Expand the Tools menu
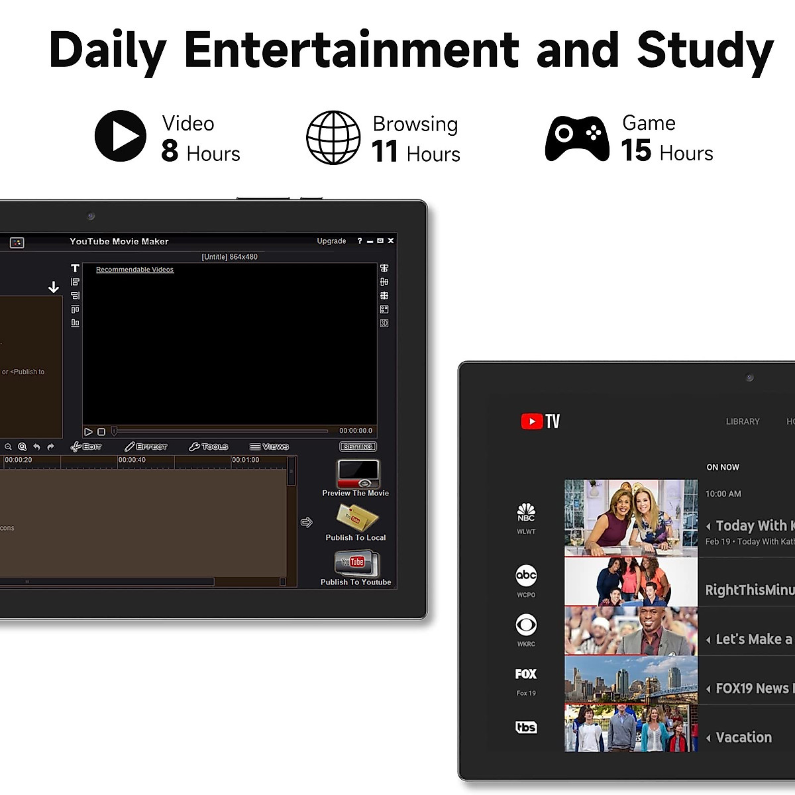Image resolution: width=795 pixels, height=795 pixels. pos(209,447)
